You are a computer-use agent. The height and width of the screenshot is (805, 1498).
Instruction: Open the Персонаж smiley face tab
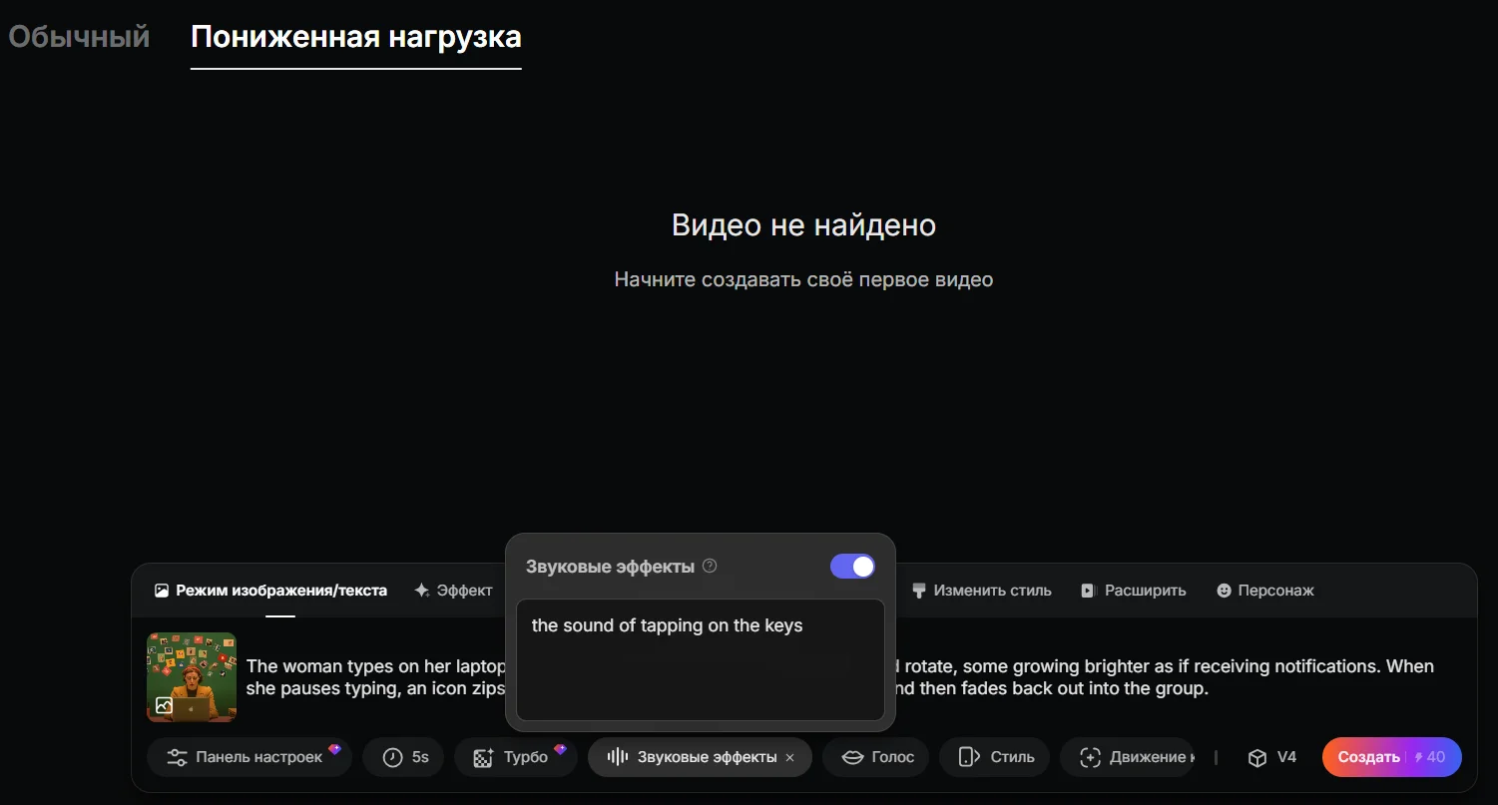[1265, 591]
